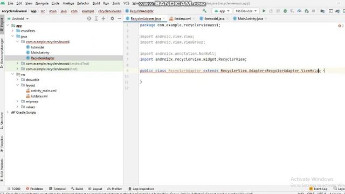The height and width of the screenshot is (194, 345).
Task: Switch to listmodel.java editor tab
Action: 214,19
